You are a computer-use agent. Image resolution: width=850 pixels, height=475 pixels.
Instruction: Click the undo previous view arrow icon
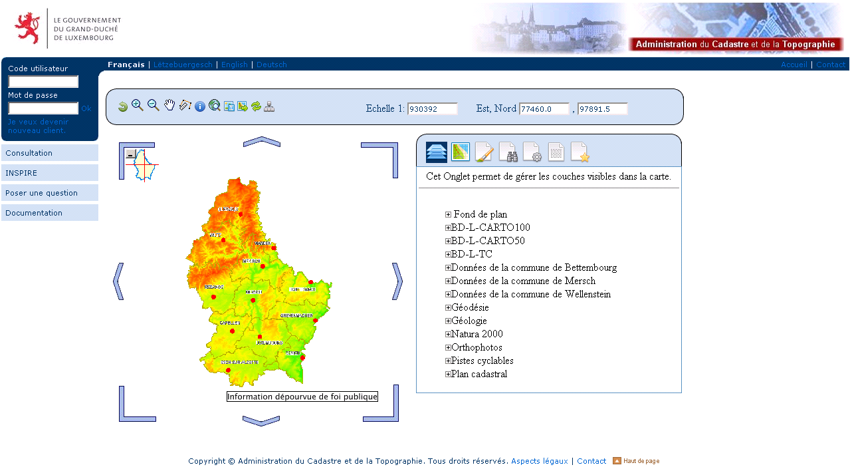(x=123, y=106)
